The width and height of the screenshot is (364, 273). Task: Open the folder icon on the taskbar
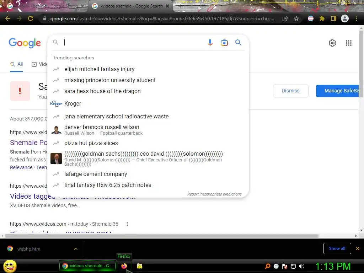click(139, 266)
